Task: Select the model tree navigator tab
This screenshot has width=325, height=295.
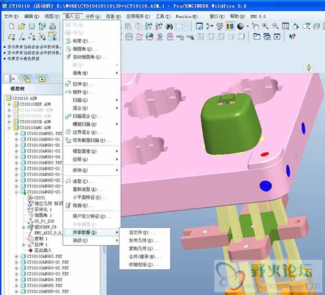Action: point(12,79)
